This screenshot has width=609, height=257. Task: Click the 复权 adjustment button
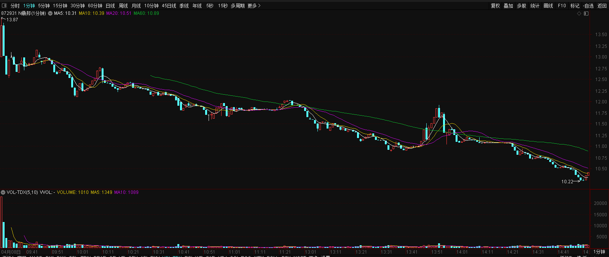pos(496,6)
